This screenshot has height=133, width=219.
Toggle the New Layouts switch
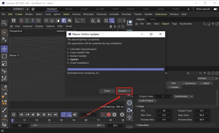click(x=215, y=9)
